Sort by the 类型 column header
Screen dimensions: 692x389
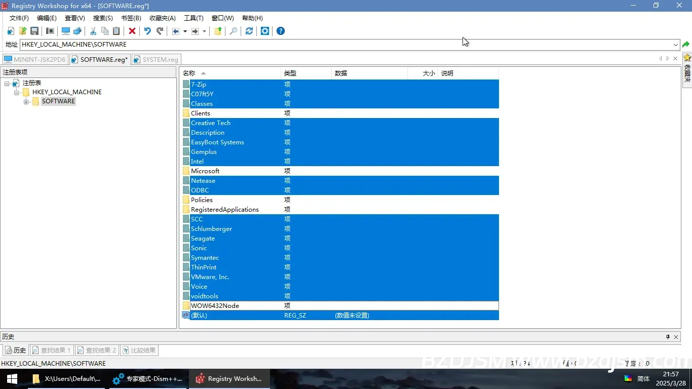coord(306,73)
